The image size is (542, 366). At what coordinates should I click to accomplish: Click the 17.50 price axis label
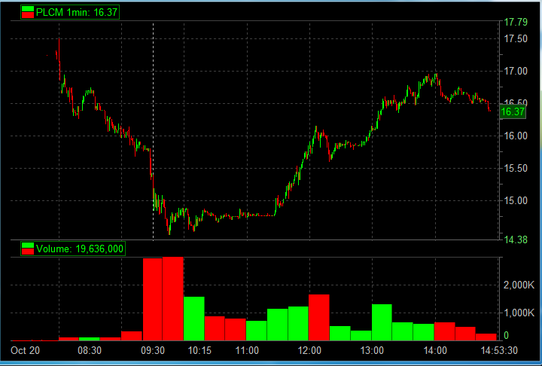coord(516,38)
